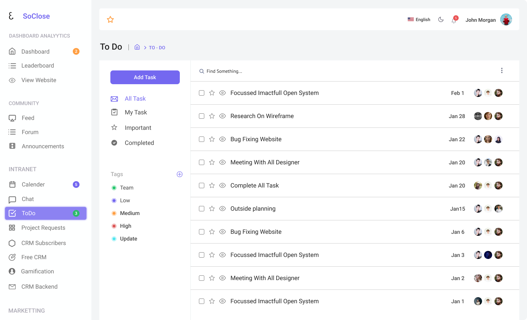This screenshot has height=320, width=527.
Task: Click the orange favorite star in header
Action: (x=110, y=19)
